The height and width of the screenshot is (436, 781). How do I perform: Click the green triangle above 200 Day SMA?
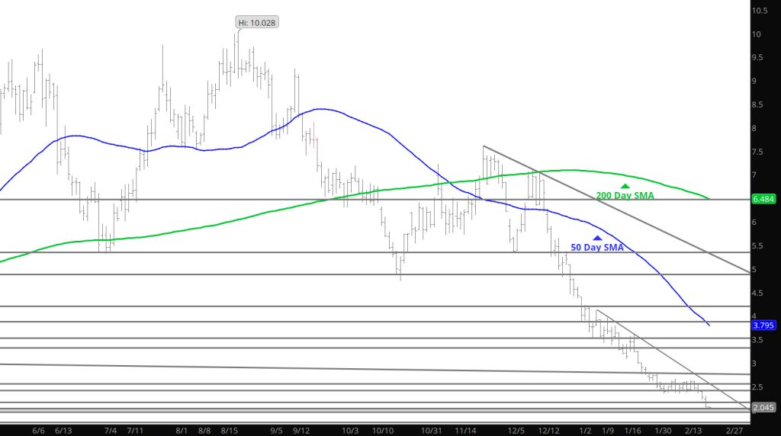click(625, 185)
